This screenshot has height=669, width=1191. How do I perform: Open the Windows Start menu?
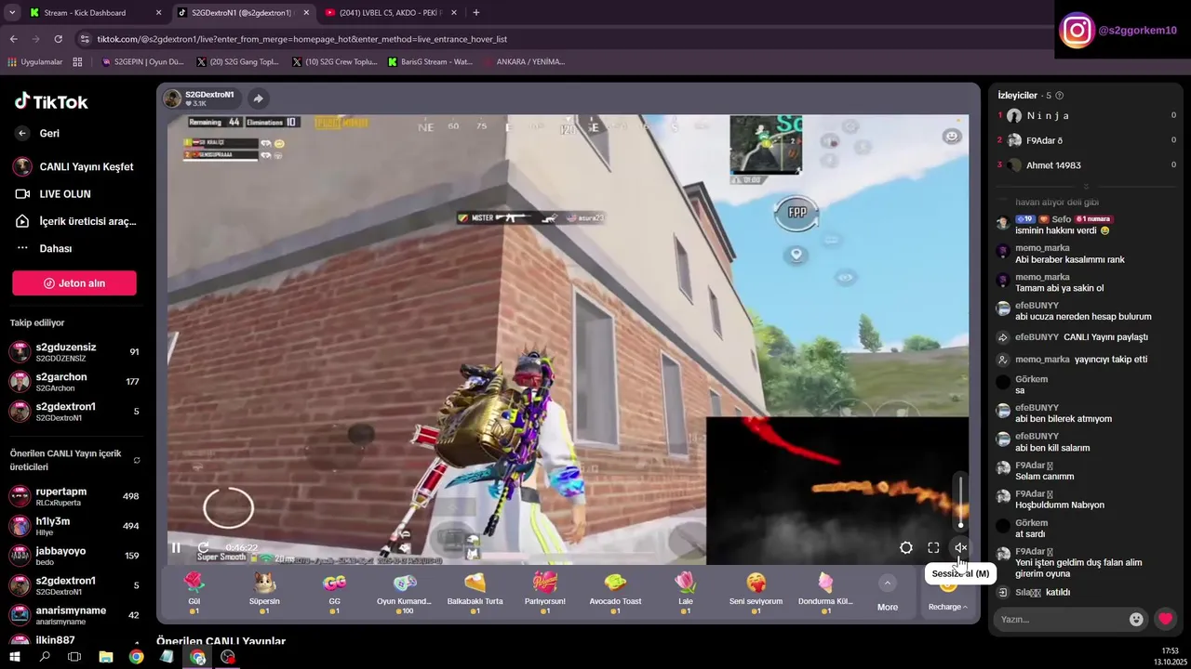[x=14, y=657]
